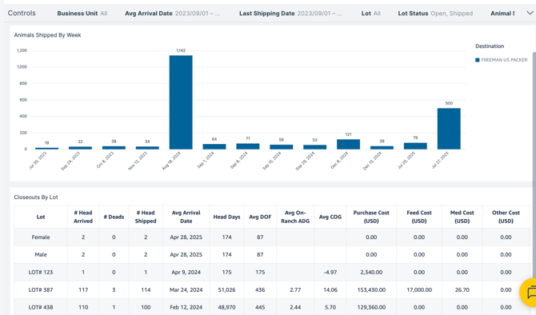This screenshot has width=536, height=315.
Task: Click the -4.97 Avg COG cell
Action: pyautogui.click(x=330, y=273)
